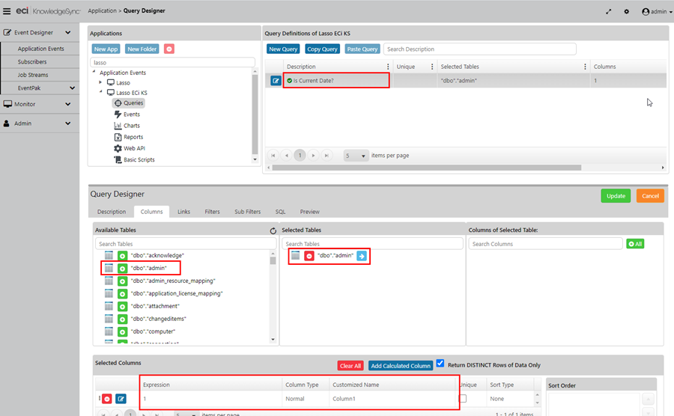Collapse the Application Events tree root
The height and width of the screenshot is (416, 674).
94,72
